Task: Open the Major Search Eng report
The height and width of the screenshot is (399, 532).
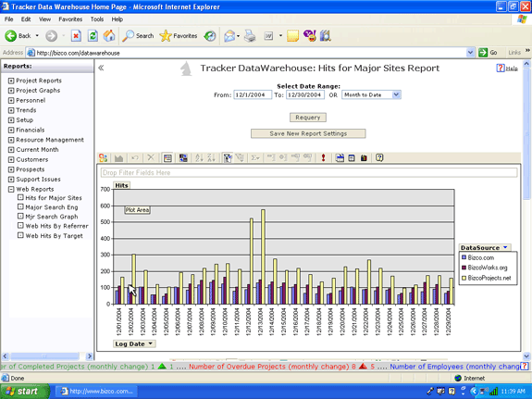Action: 52,207
